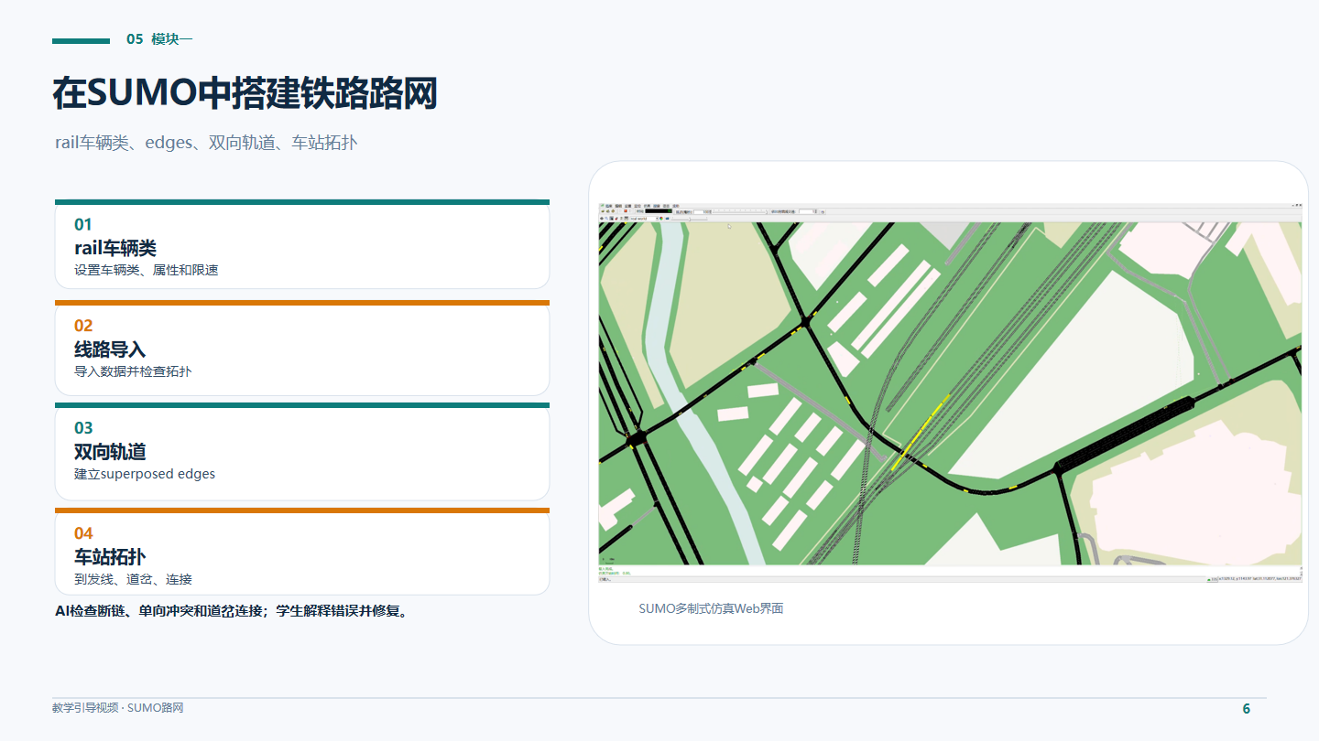
Task: Click the black simulation time display
Action: [659, 211]
